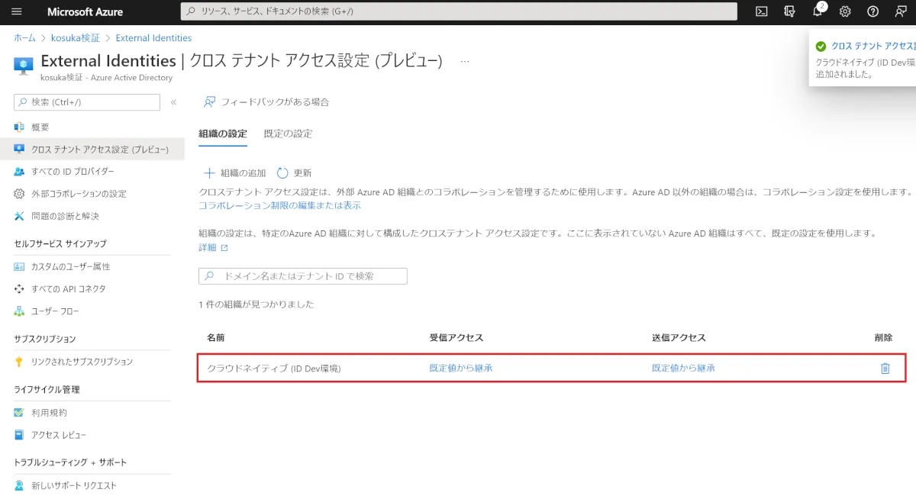
Task: Focus the global resource search box
Action: click(459, 11)
